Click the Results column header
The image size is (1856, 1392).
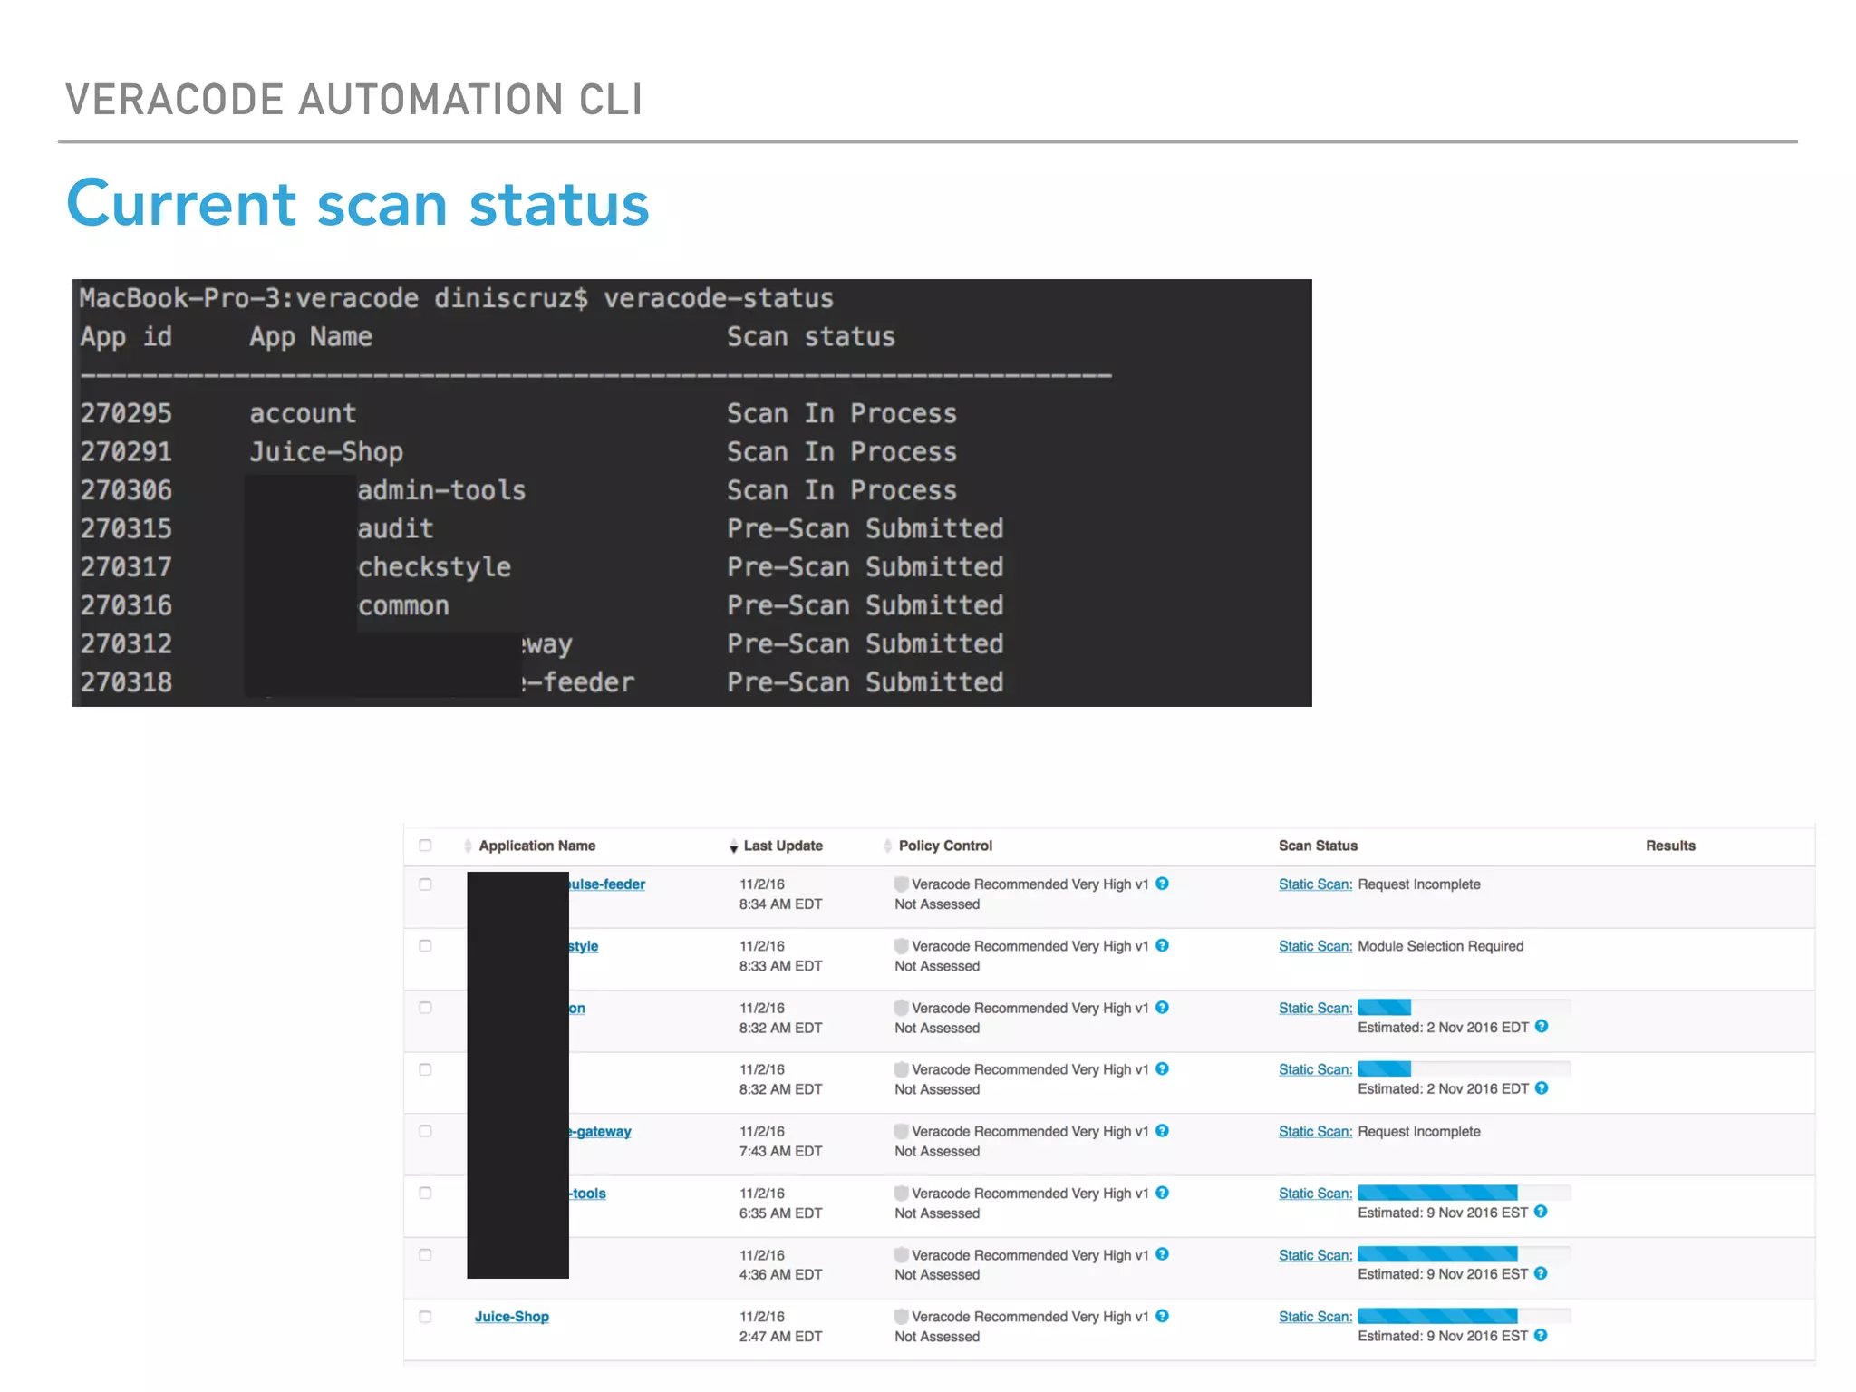pyautogui.click(x=1670, y=846)
